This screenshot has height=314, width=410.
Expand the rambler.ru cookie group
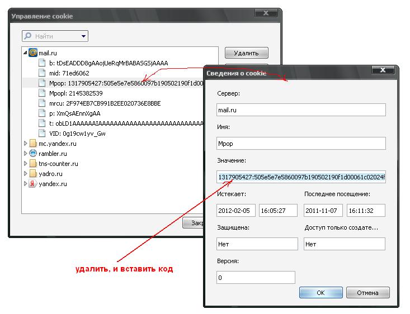[25, 153]
